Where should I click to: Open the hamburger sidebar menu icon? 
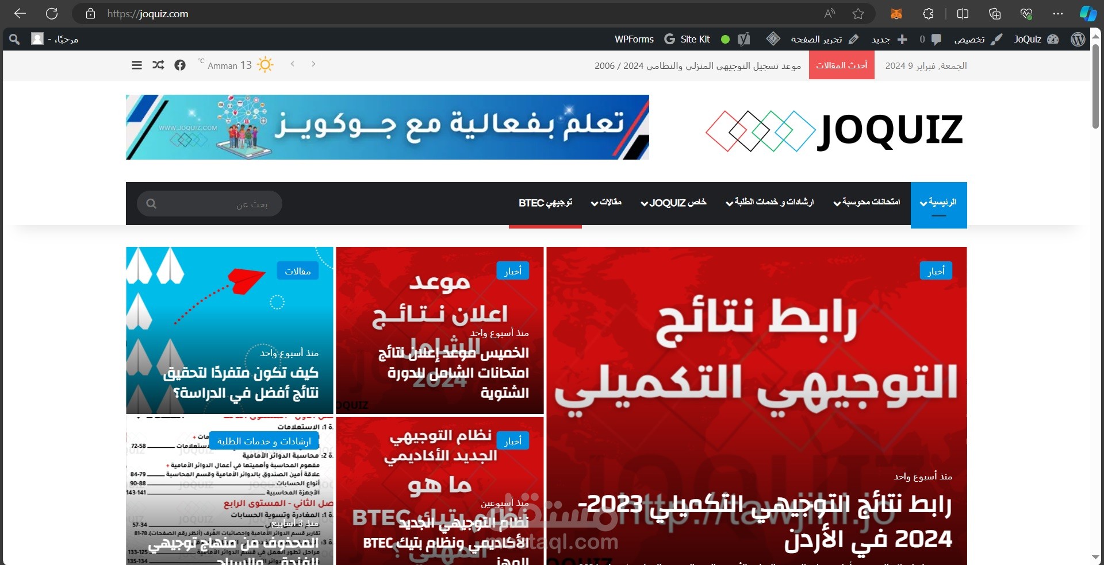pos(137,65)
